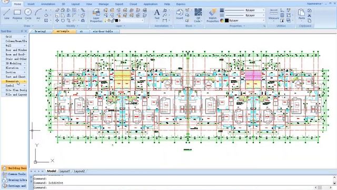
Task: Click the black layer color swatch
Action: tap(116, 21)
